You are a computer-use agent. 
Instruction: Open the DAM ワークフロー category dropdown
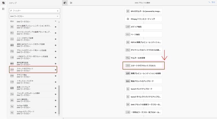(34, 16)
